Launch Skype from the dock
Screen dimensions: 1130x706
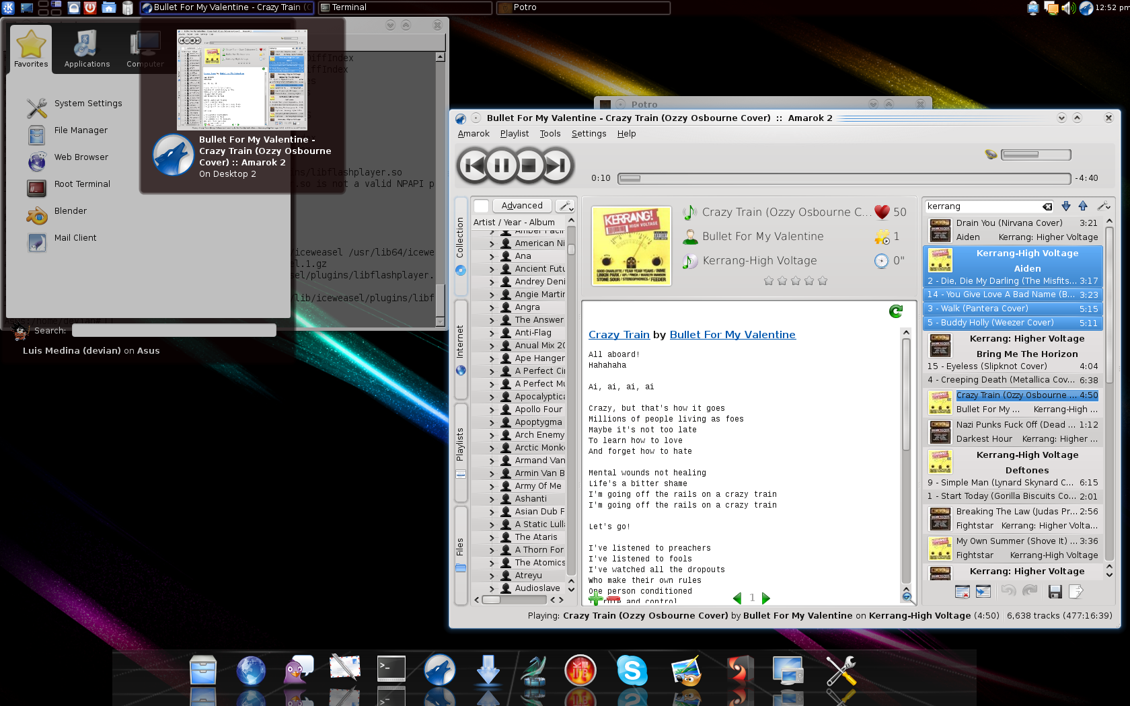click(632, 670)
